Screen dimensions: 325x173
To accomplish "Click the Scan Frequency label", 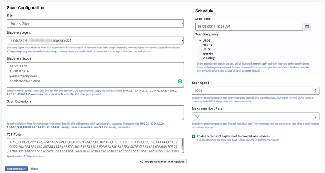I will [207, 34].
